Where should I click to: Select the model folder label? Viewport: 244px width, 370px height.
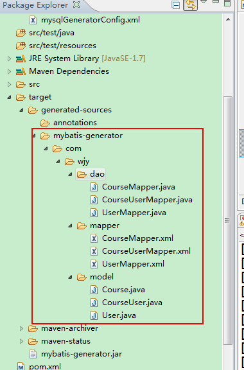[x=101, y=277]
